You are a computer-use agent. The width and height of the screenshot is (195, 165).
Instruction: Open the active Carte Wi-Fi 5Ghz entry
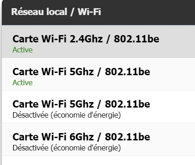[x=98, y=74]
